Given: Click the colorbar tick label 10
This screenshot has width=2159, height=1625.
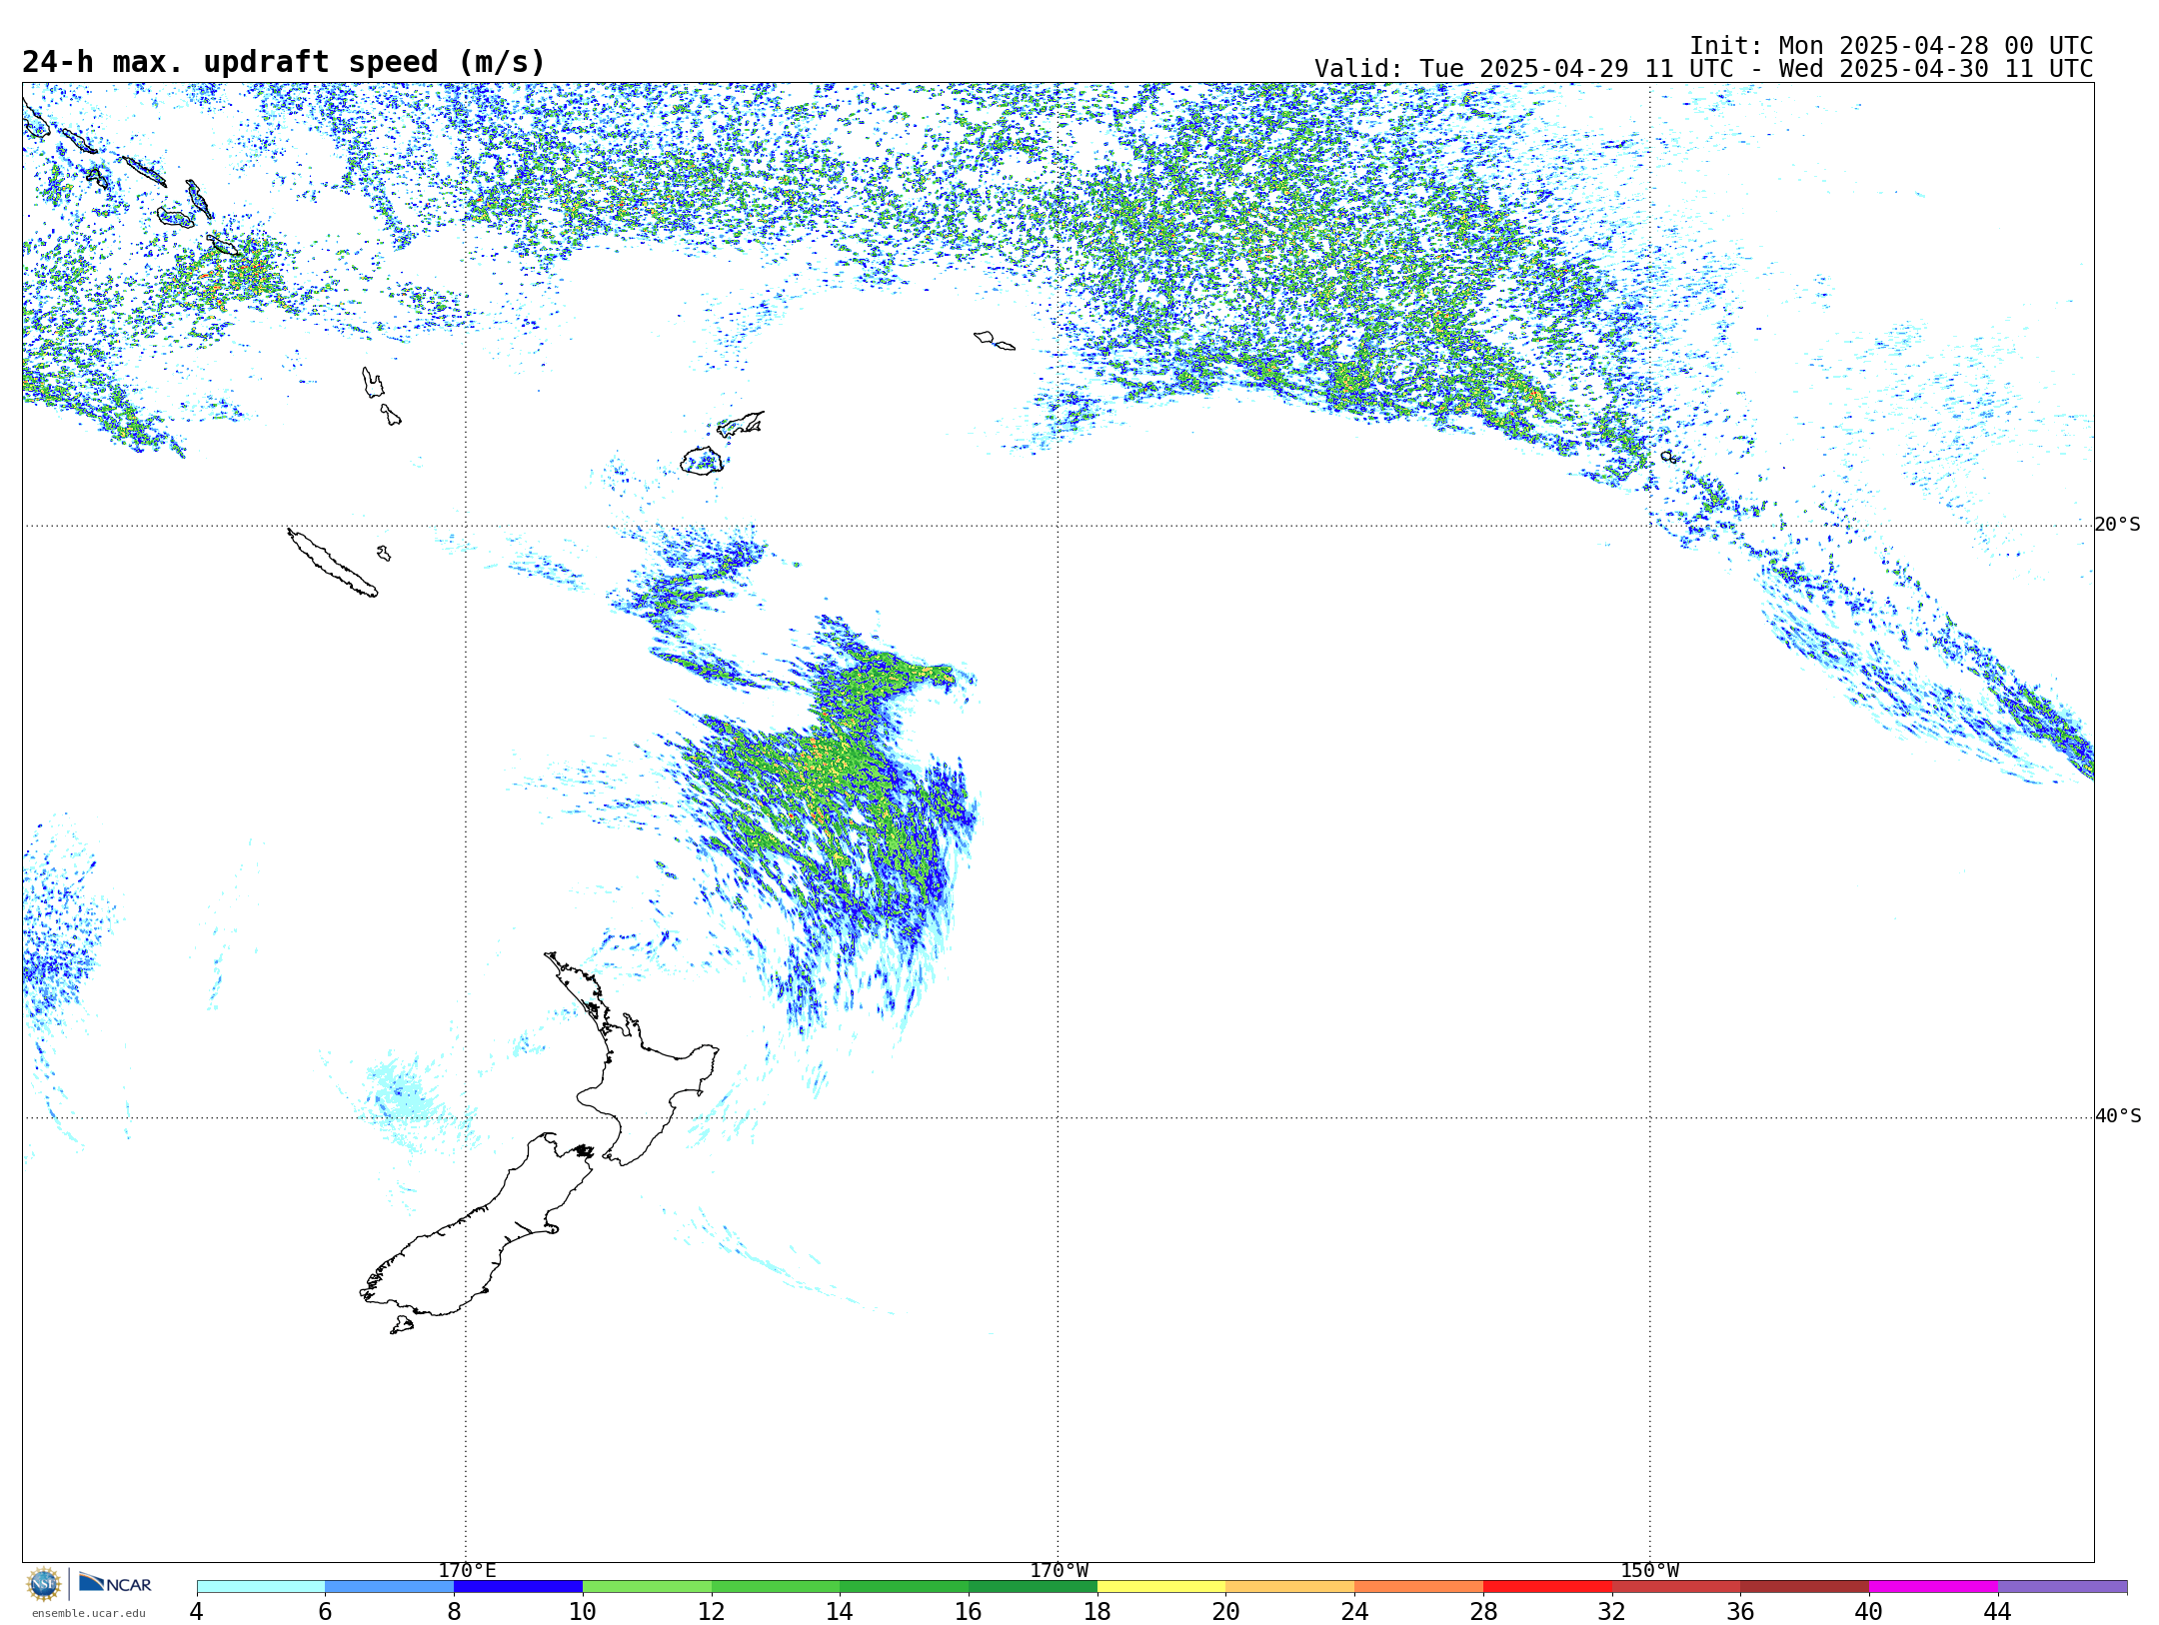Looking at the screenshot, I should coord(583,1611).
